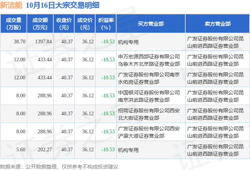Click buyer 广发证券西安浐灞大道营业部
The width and height of the screenshot is (250, 170).
pyautogui.click(x=149, y=132)
